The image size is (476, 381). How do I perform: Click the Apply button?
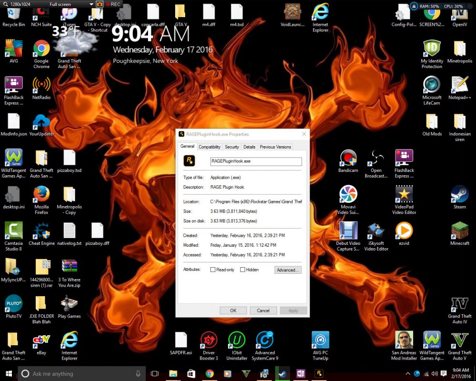pyautogui.click(x=293, y=311)
